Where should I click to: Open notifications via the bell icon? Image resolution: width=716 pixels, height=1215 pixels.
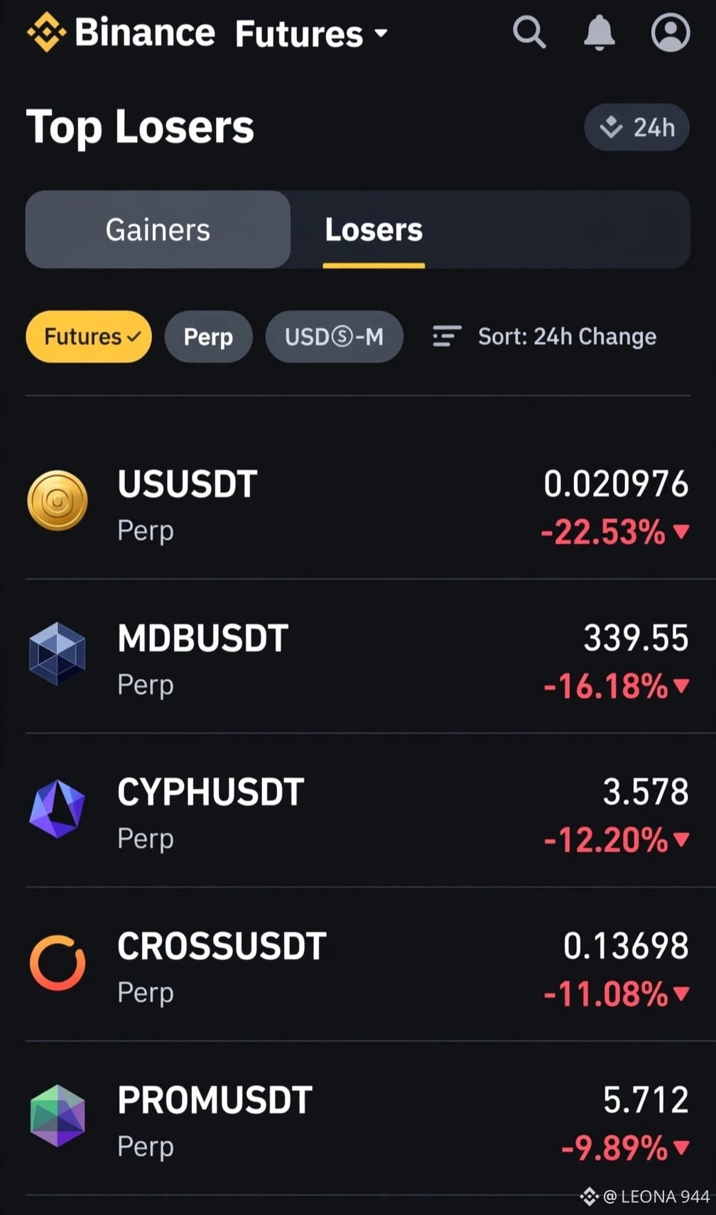(x=599, y=33)
